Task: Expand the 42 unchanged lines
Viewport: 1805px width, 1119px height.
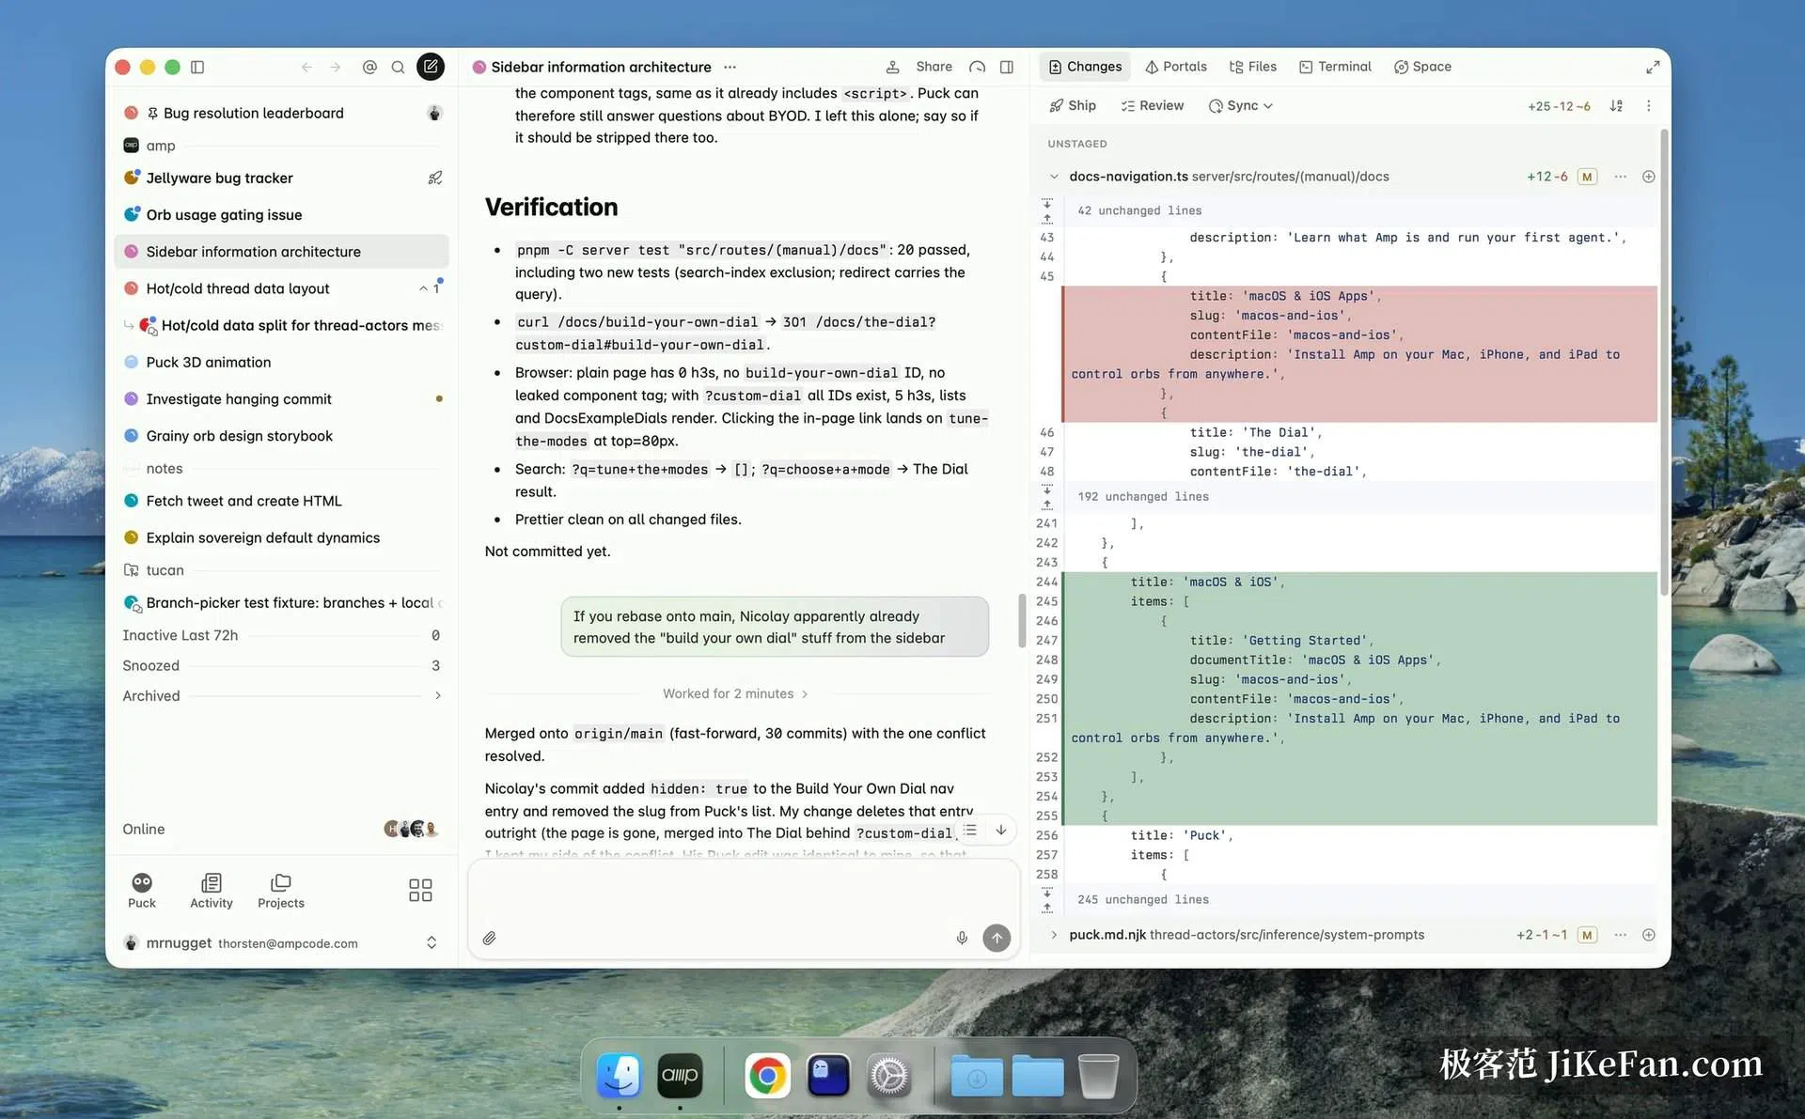Action: 1047,210
